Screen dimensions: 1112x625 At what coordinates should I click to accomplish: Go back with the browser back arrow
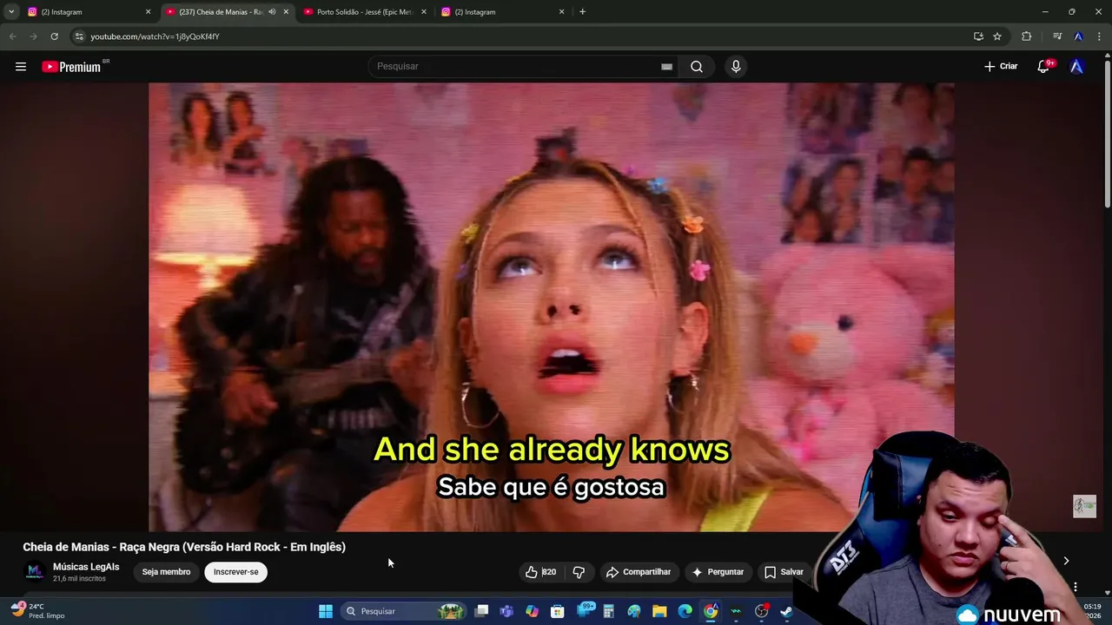click(12, 36)
